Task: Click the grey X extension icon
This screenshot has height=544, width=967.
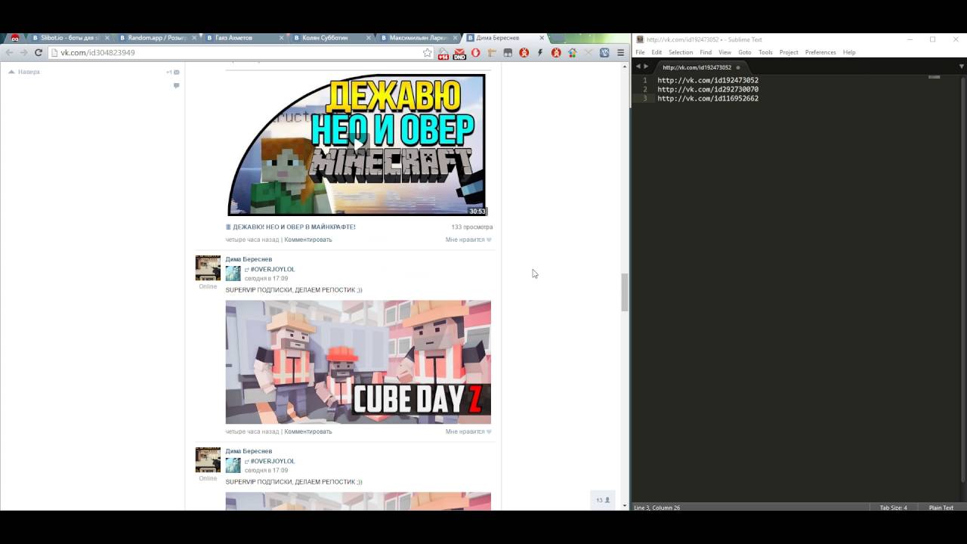Action: [x=588, y=53]
